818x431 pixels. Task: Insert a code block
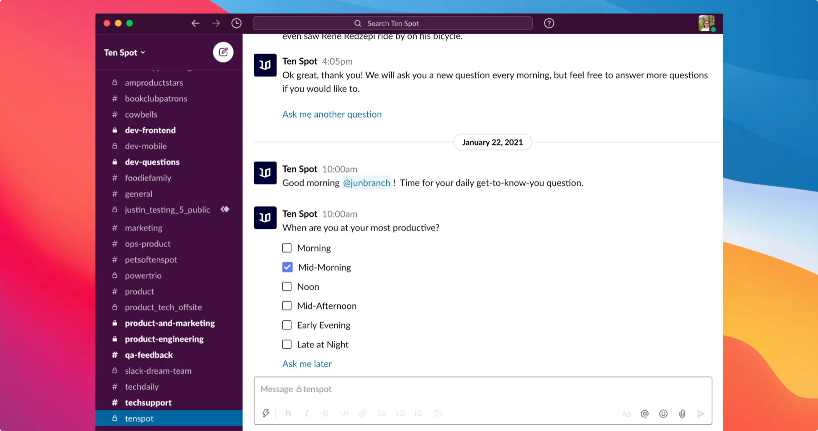438,413
